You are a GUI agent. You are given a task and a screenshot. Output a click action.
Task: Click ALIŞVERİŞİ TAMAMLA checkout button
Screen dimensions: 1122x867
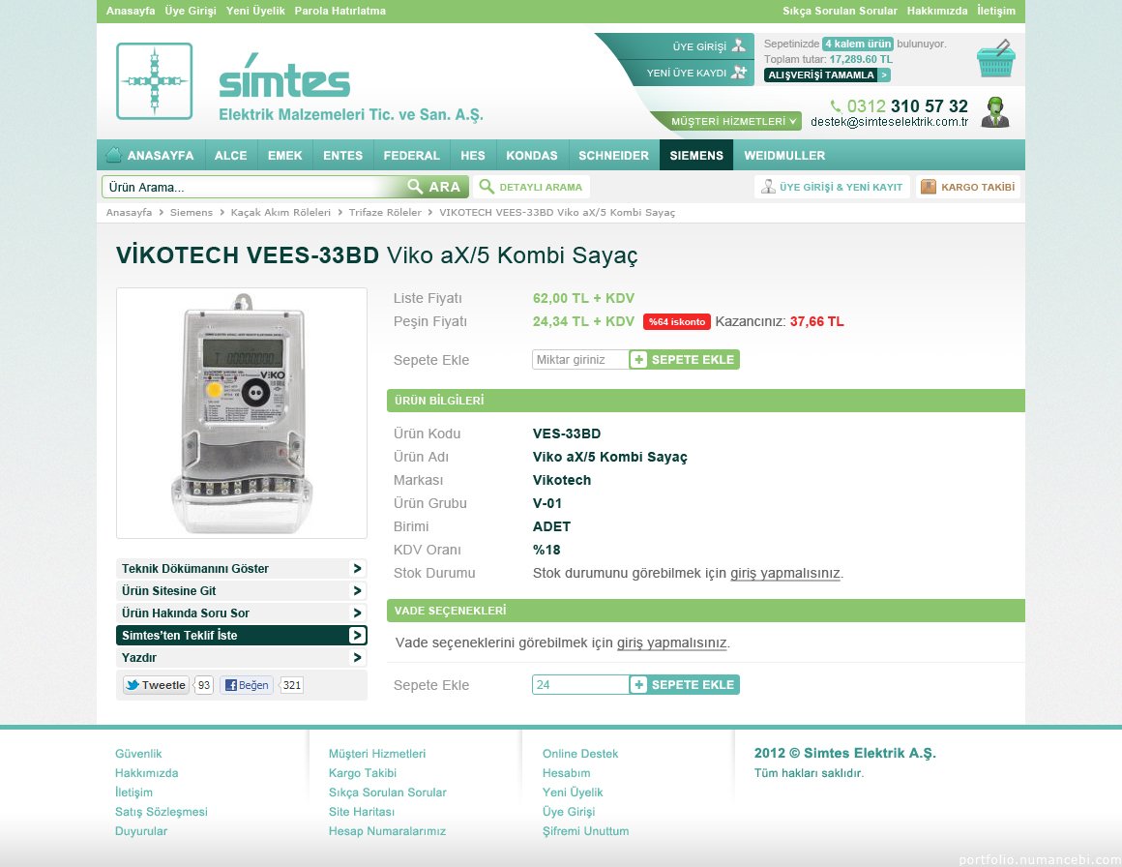pyautogui.click(x=827, y=75)
